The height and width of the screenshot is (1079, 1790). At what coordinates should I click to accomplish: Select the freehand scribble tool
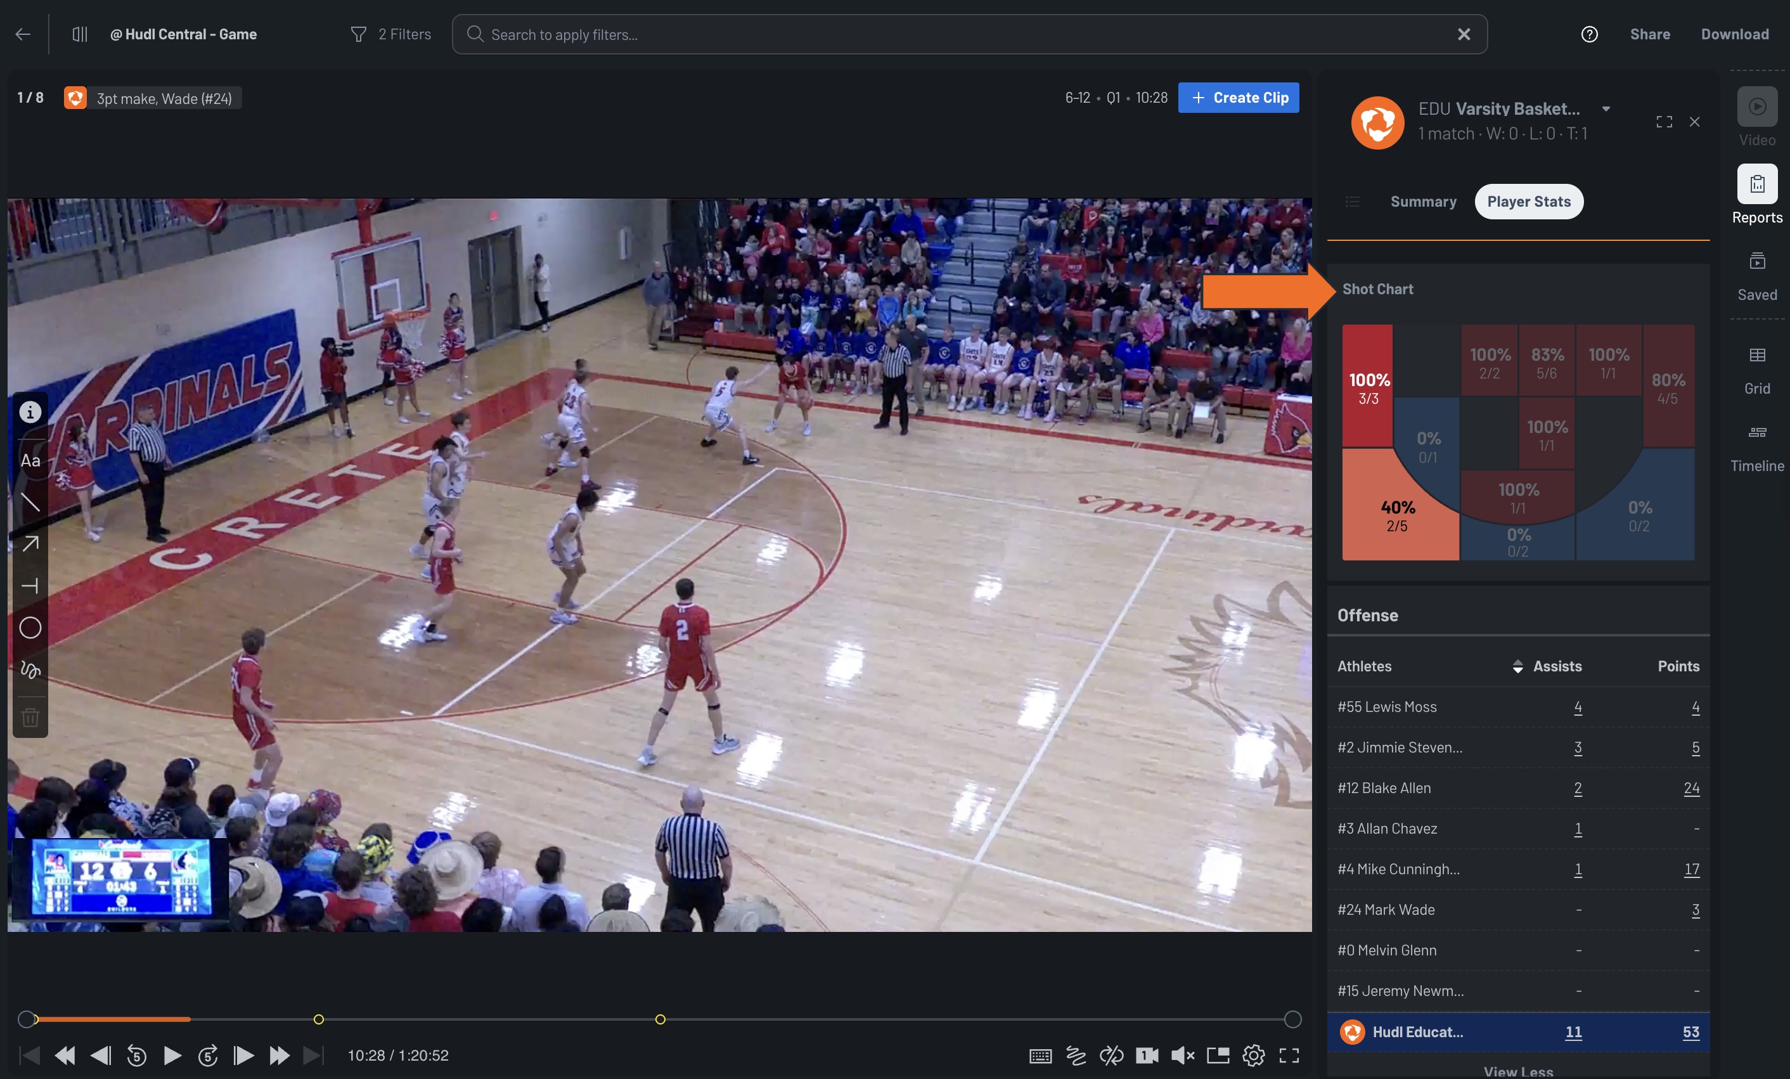tap(30, 669)
